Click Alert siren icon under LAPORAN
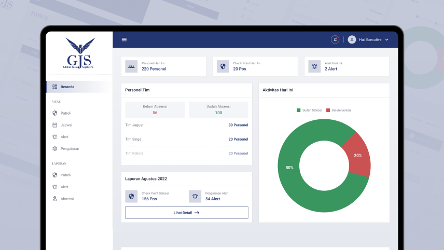The height and width of the screenshot is (250, 444). (x=54, y=187)
